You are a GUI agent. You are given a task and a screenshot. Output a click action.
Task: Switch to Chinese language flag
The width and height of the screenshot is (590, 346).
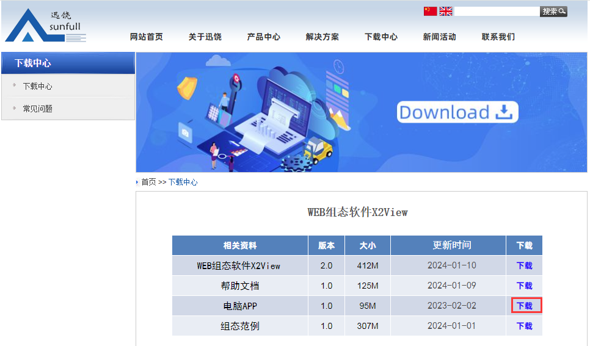coord(430,11)
